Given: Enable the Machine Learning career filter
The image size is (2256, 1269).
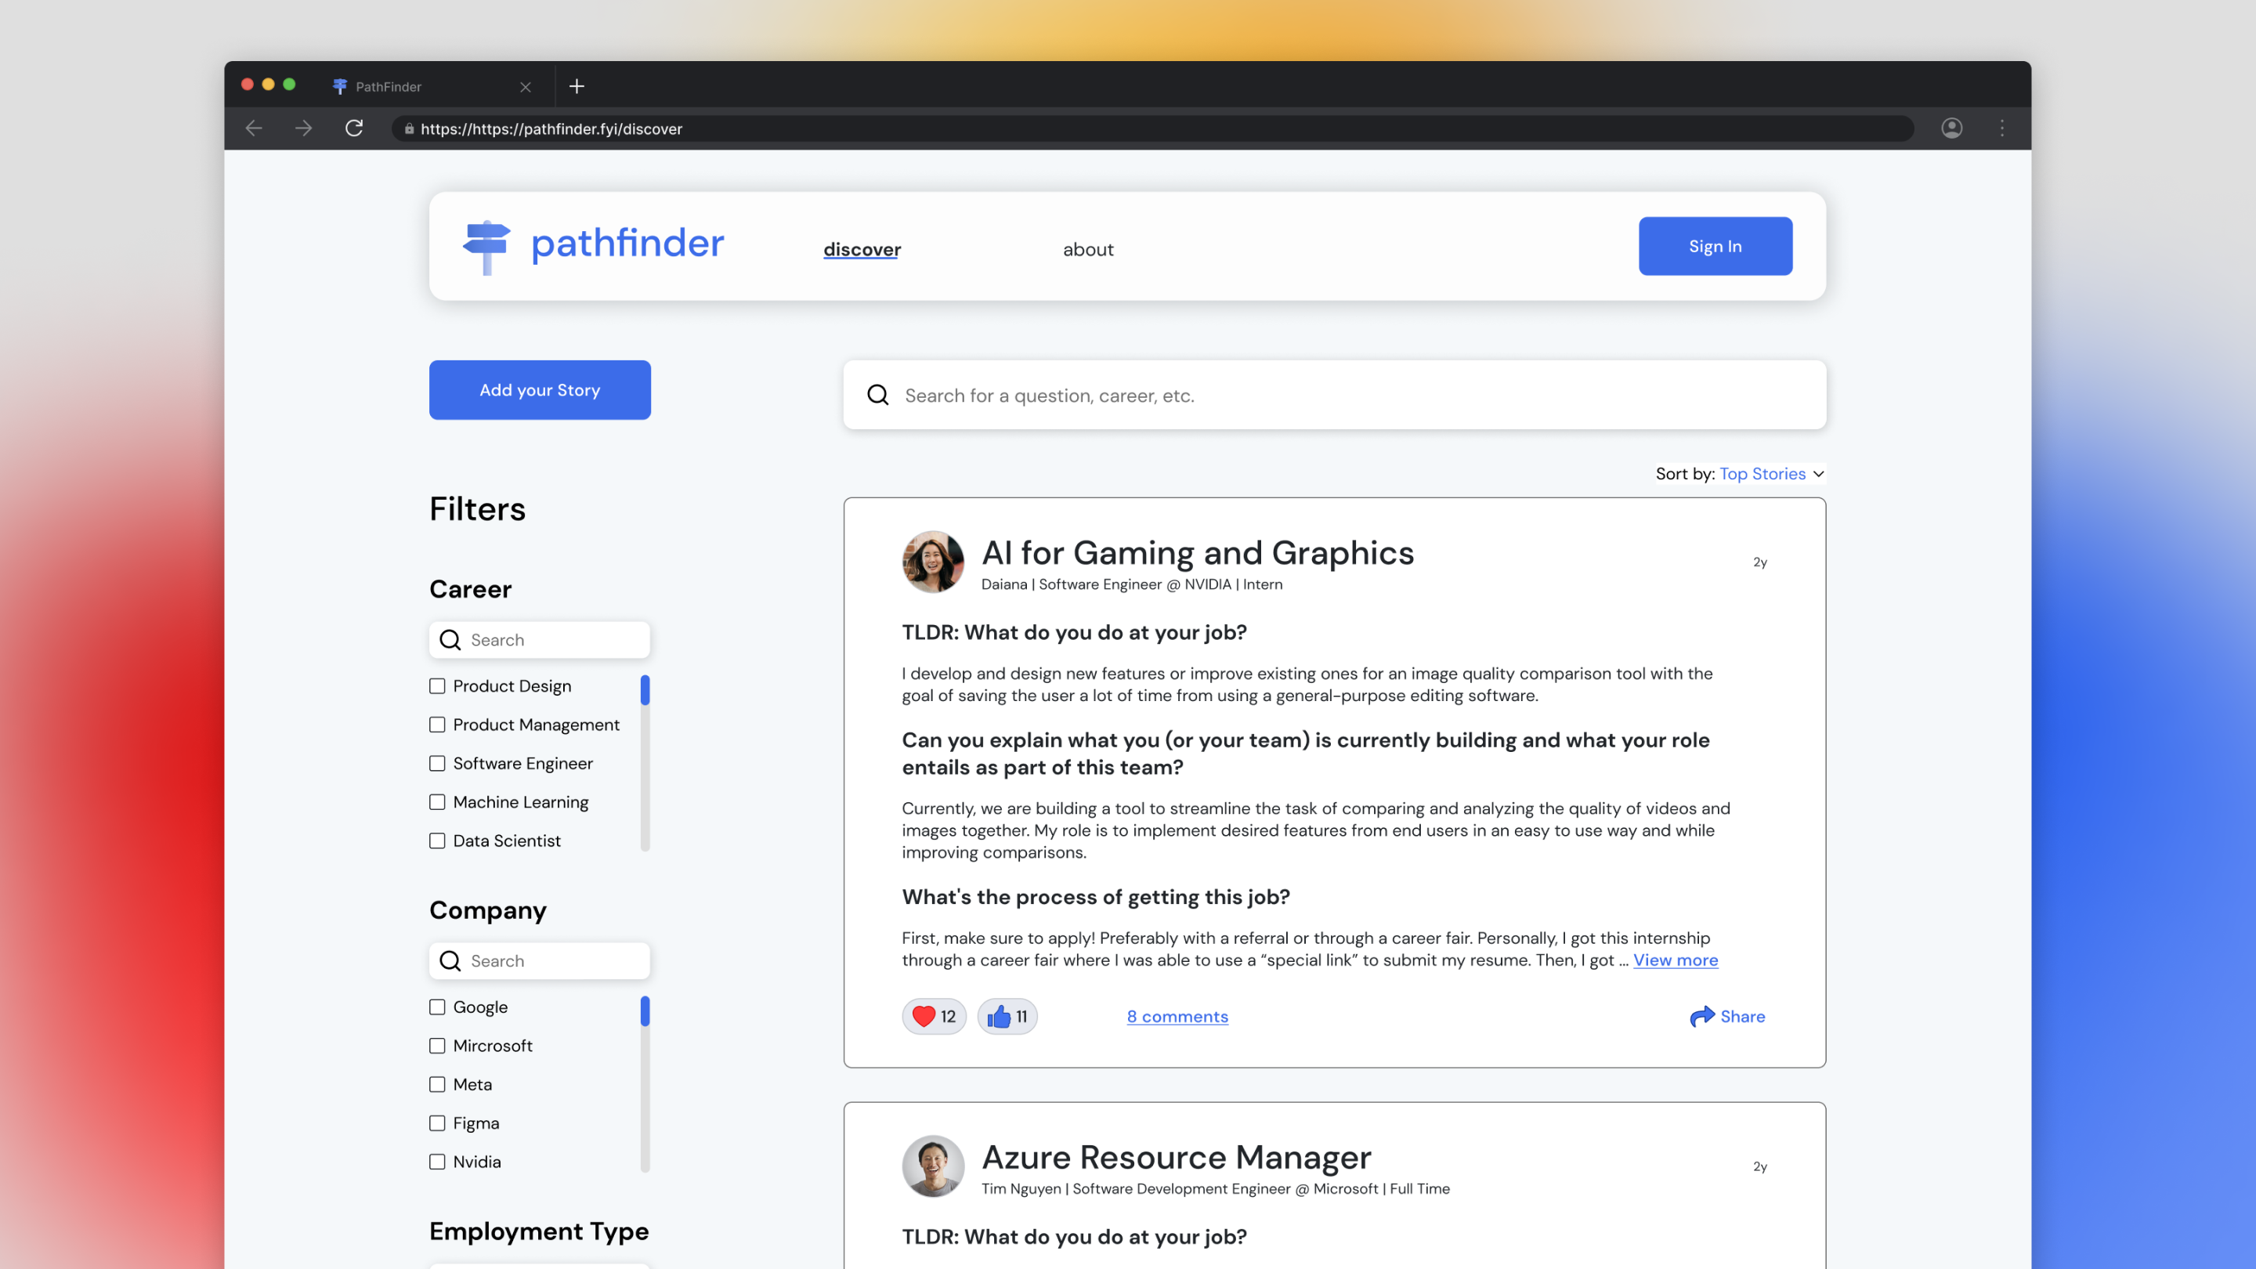Looking at the screenshot, I should [437, 801].
